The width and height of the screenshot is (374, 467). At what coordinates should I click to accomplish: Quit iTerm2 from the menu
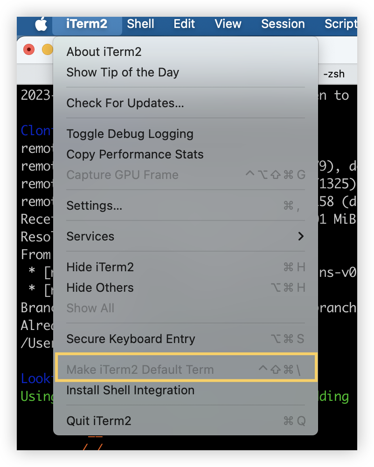pos(98,421)
